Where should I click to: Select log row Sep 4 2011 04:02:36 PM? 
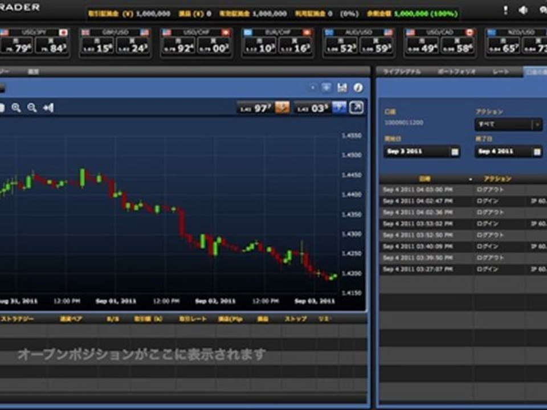coord(463,212)
